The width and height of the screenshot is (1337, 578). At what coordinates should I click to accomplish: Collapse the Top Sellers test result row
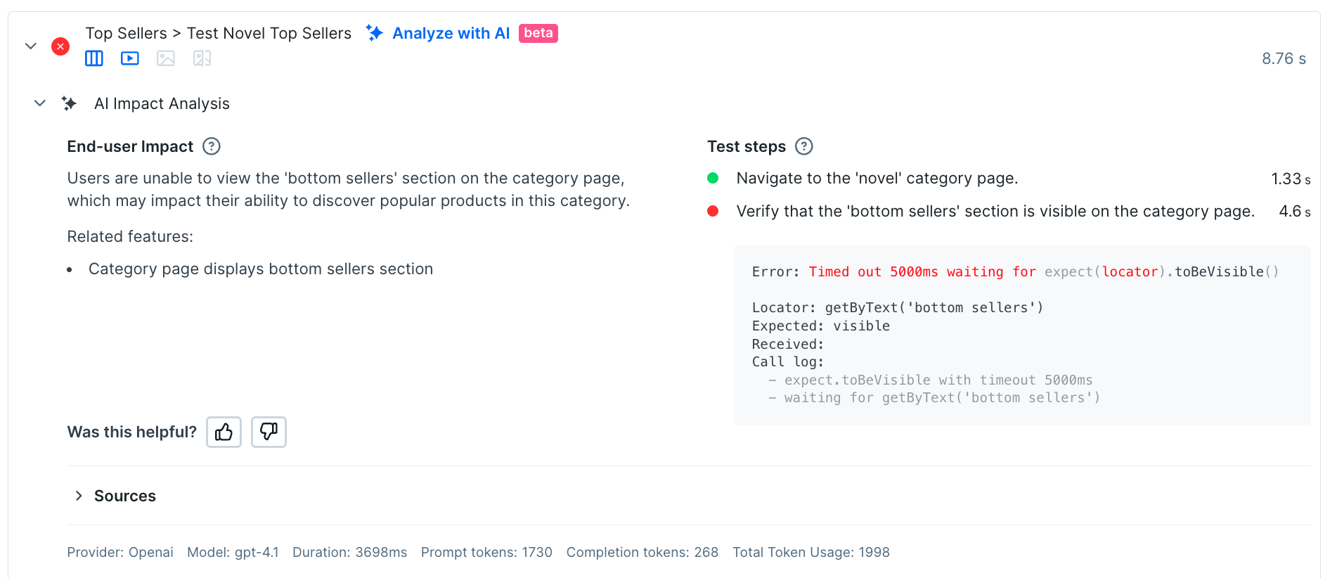coord(31,46)
